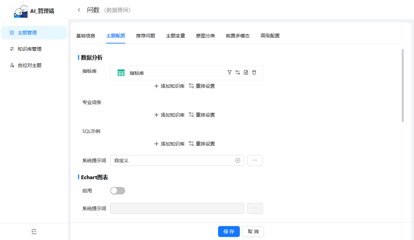Image resolution: width=414 pixels, height=240 pixels.
Task: Enable the Echart图表 启用 switch
Action: [x=118, y=191]
